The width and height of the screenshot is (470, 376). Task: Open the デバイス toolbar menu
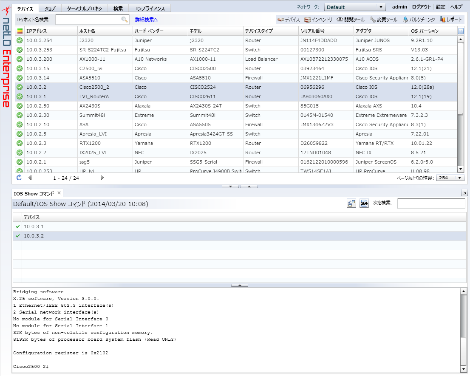[x=289, y=20]
